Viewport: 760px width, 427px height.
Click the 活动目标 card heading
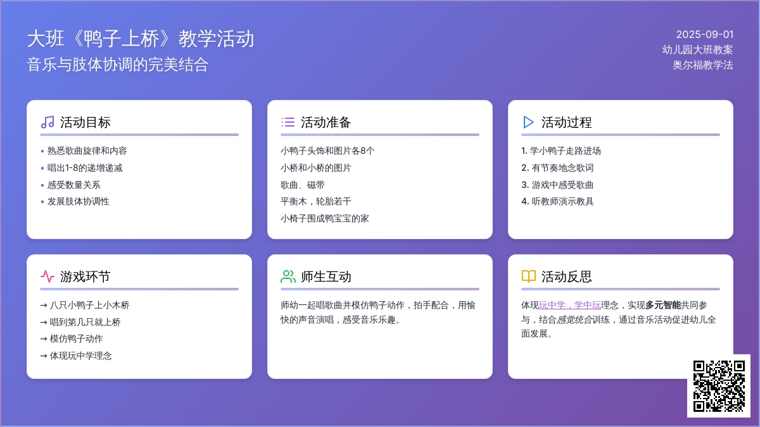[85, 122]
